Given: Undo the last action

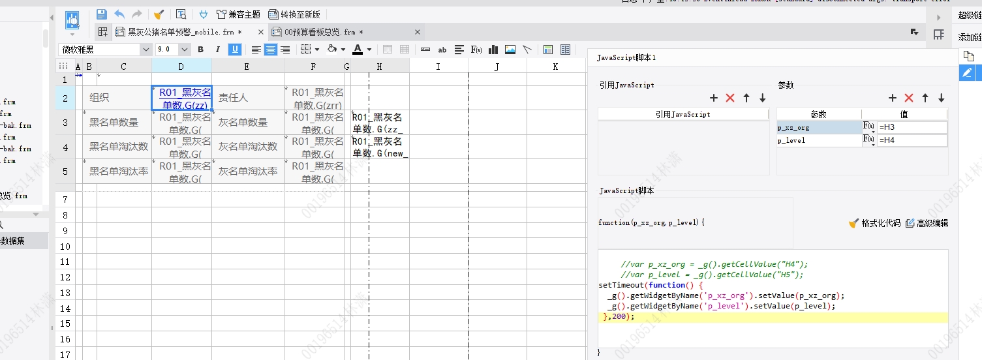Looking at the screenshot, I should pyautogui.click(x=119, y=14).
